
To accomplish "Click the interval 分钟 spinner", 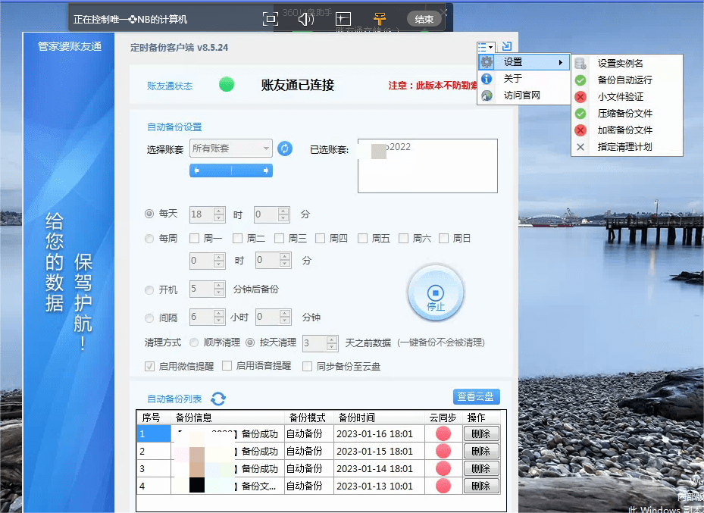I will (274, 317).
